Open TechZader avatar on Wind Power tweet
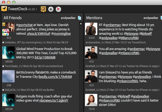 [8, 53]
